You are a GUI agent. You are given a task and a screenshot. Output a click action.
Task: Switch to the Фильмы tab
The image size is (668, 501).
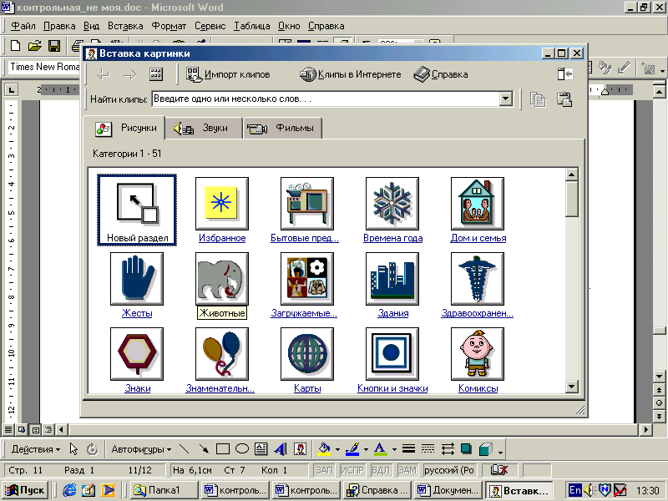282,129
